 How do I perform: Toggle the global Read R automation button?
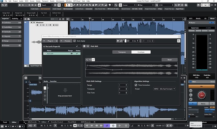[29, 5]
